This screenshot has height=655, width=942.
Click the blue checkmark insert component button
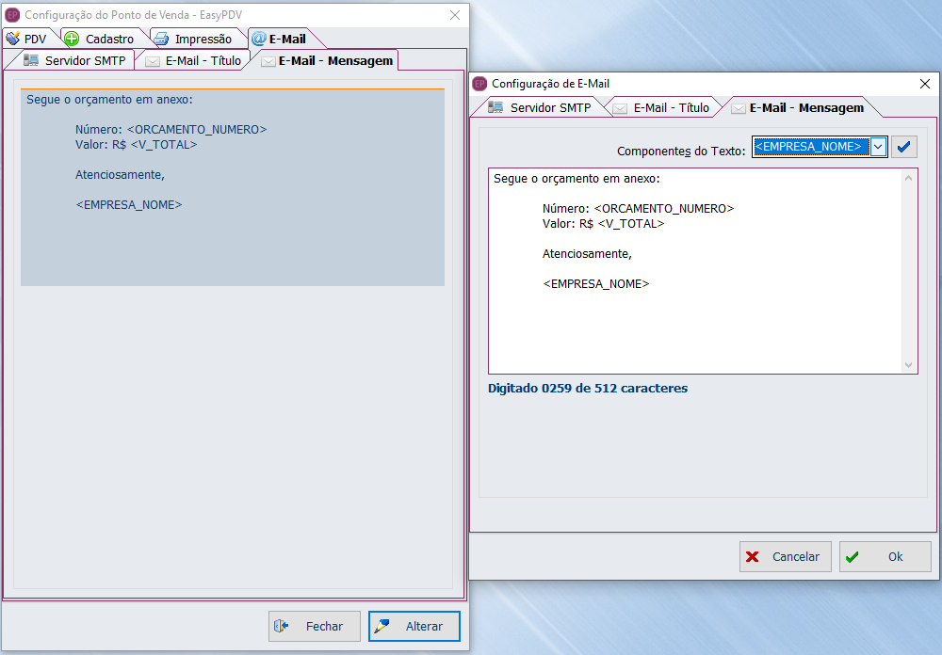904,147
